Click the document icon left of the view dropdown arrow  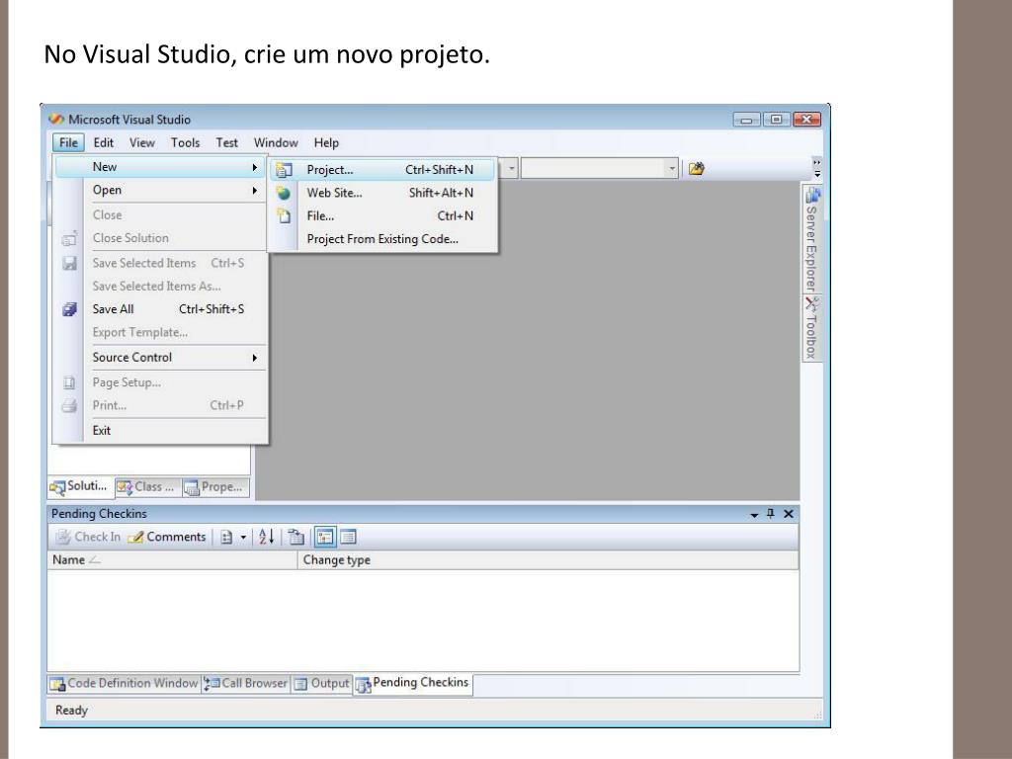(x=226, y=537)
